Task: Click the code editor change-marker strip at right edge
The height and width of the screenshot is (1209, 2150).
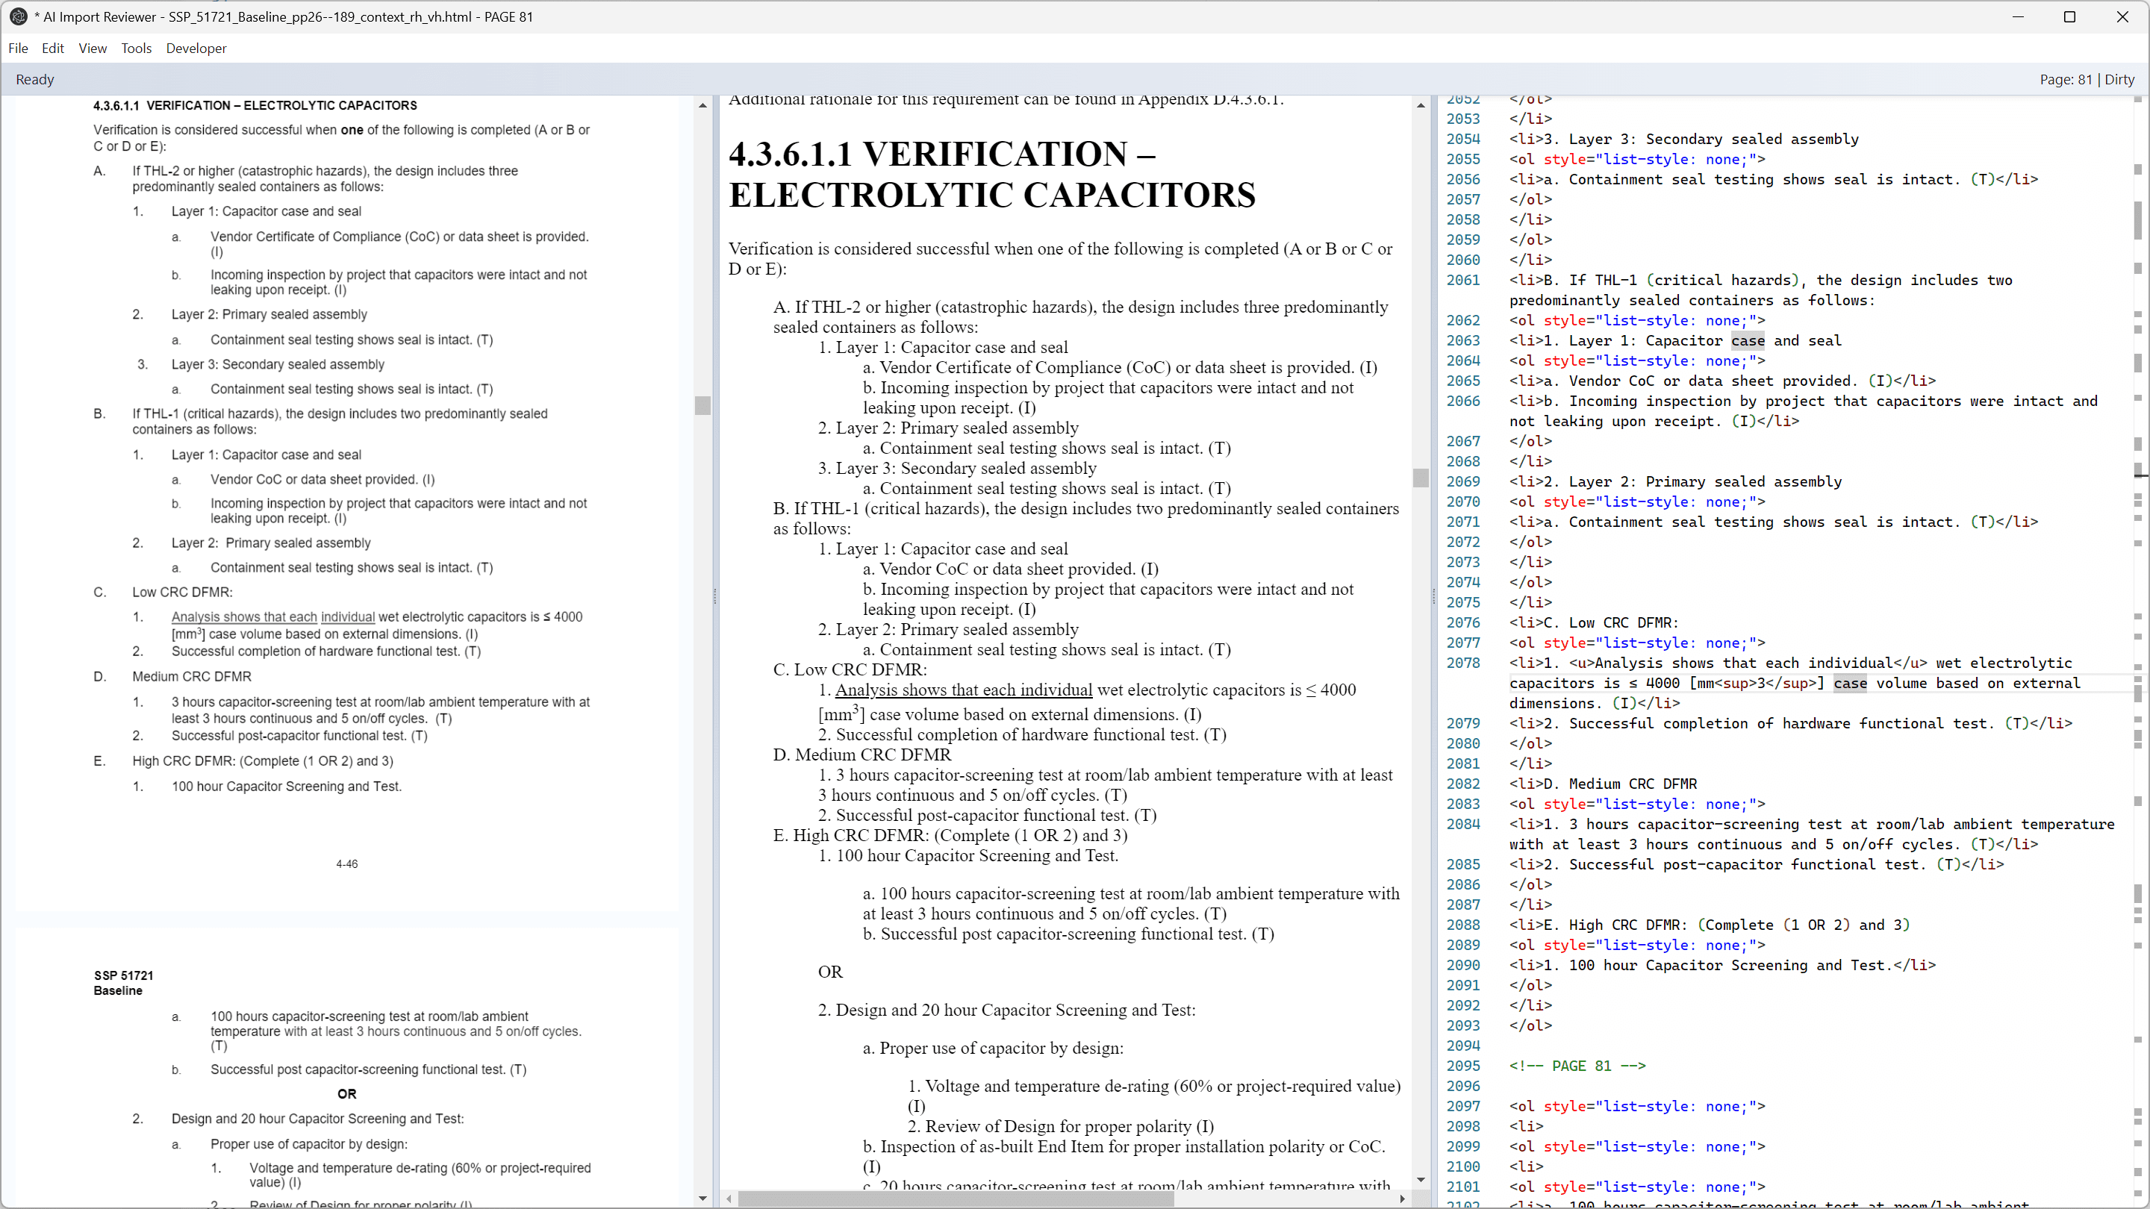Action: click(x=2137, y=651)
